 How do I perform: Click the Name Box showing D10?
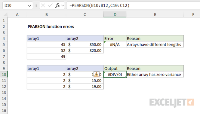click(18, 5)
